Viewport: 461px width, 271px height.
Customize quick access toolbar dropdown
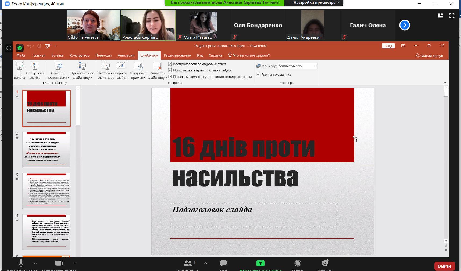[x=56, y=46]
